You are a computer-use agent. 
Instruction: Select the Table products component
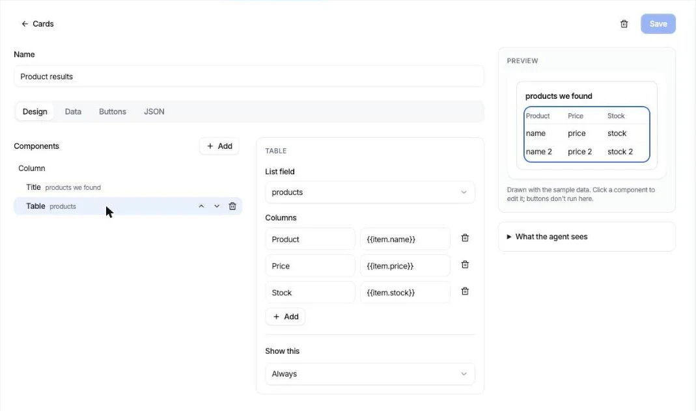pyautogui.click(x=128, y=206)
